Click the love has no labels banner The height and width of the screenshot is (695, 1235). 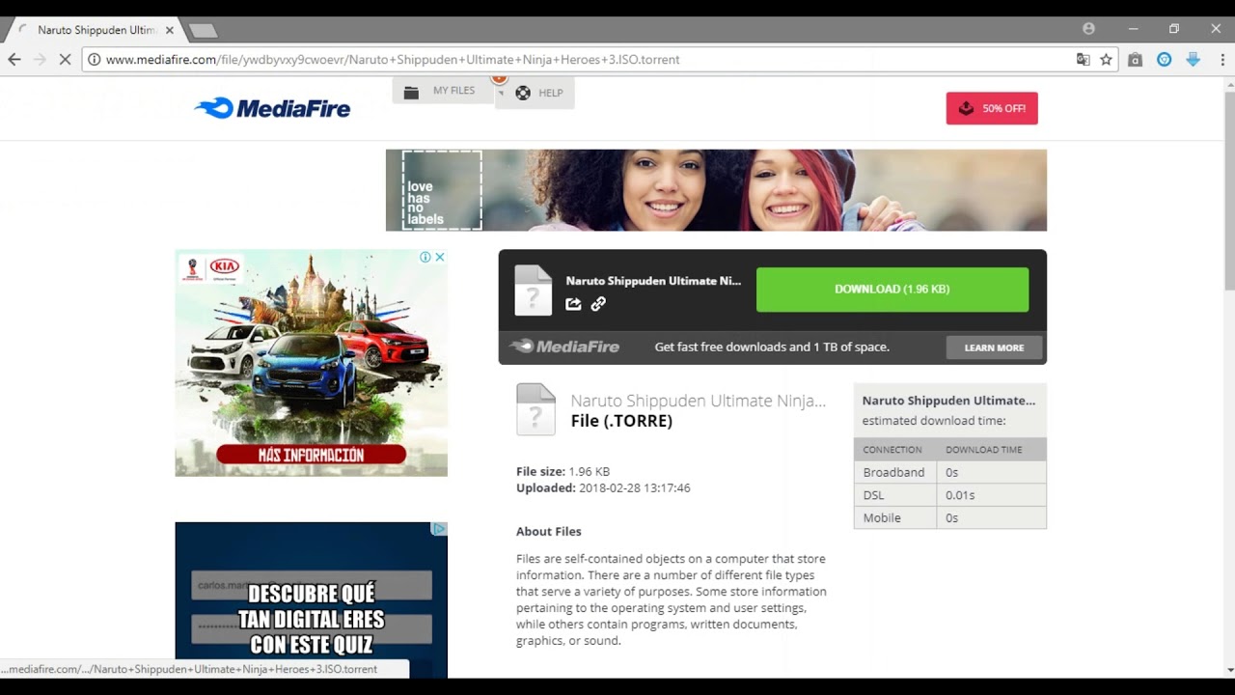click(716, 190)
